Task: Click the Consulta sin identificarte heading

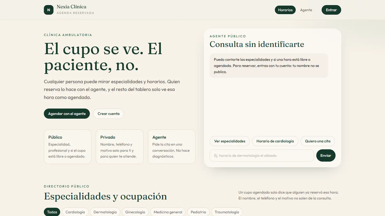Action: pyautogui.click(x=257, y=44)
